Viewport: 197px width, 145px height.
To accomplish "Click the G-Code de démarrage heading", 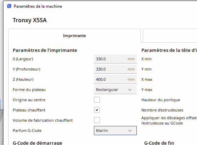I will click(38, 143).
